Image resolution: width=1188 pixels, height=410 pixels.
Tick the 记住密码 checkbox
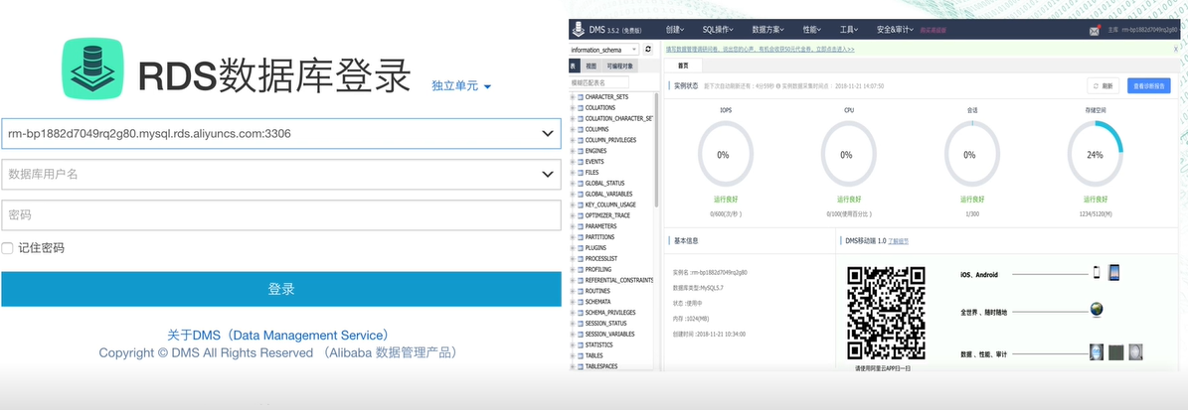8,248
